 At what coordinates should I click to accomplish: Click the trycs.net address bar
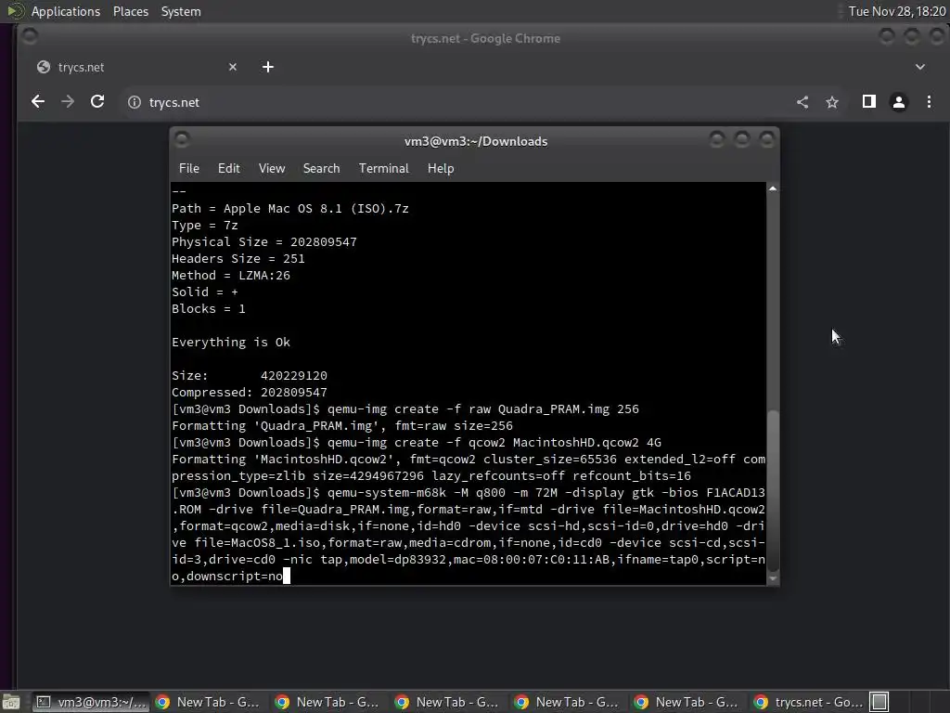(x=455, y=102)
